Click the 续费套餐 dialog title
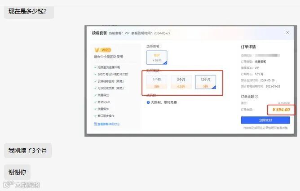Viewport: 300px width, 191px height. [99, 33]
